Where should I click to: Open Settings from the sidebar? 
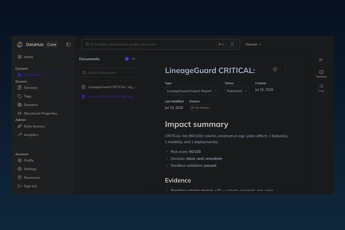click(30, 169)
